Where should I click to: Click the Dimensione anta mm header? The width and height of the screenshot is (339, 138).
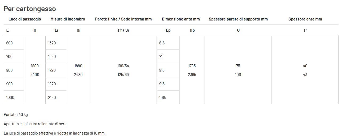click(181, 19)
